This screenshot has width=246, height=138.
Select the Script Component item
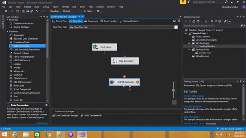tap(22, 89)
